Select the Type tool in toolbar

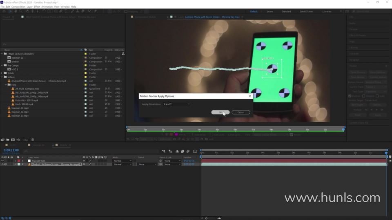click(66, 11)
